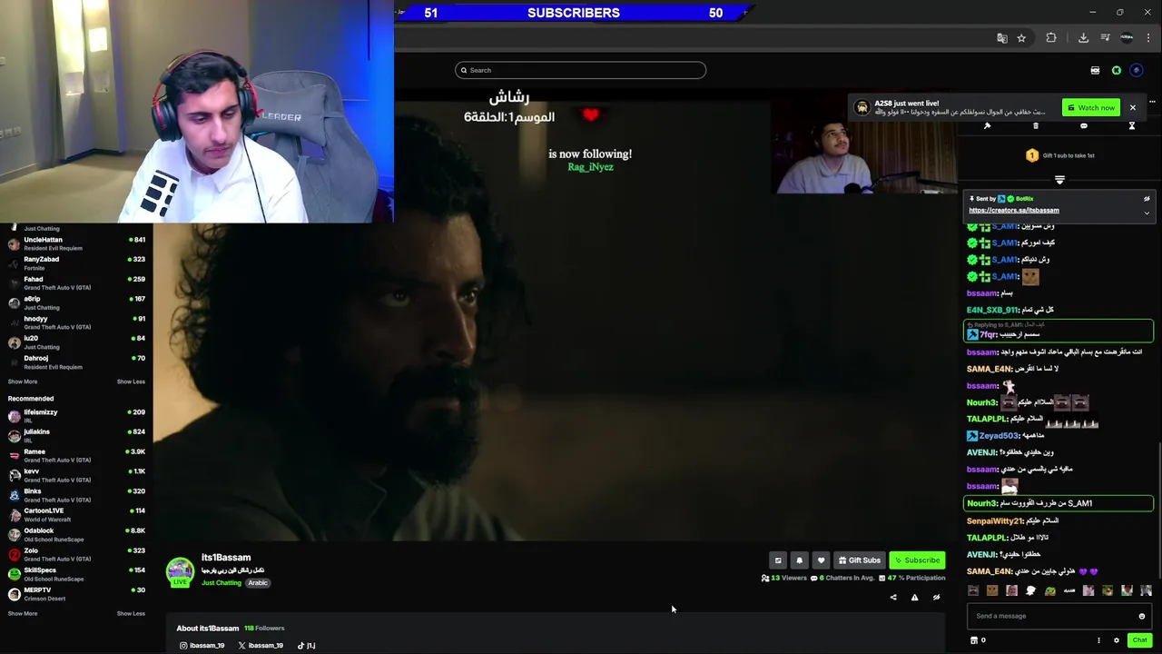The width and height of the screenshot is (1162, 654).
Task: Open UncleHattan channel in sidebar
Action: pos(76,243)
